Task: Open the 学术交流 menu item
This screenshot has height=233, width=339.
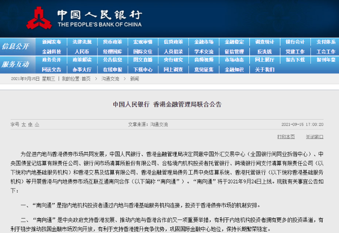Action: point(204,52)
